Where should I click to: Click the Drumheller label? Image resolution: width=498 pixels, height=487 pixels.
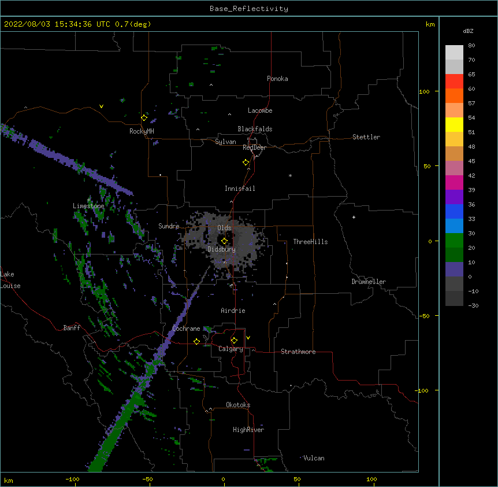[x=369, y=282]
